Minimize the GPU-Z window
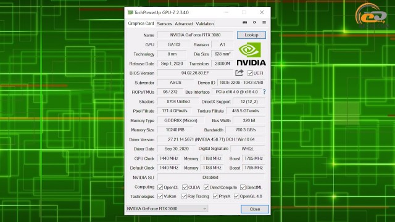 click(227, 12)
